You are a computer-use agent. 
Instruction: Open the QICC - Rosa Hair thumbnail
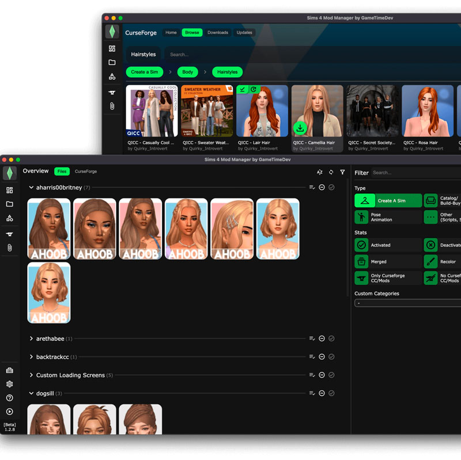coord(428,111)
